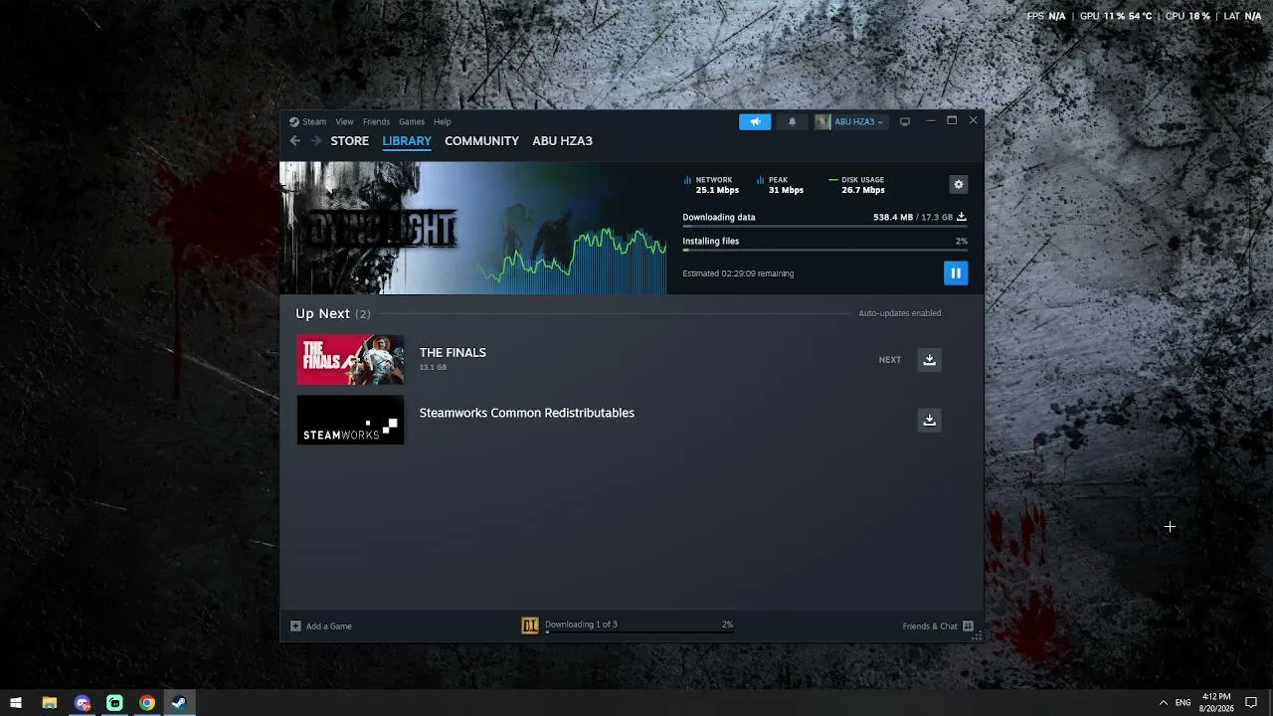Click Add a Game
Image resolution: width=1273 pixels, height=716 pixels.
pos(321,626)
